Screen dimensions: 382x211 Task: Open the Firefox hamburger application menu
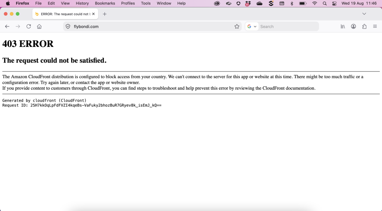[375, 26]
